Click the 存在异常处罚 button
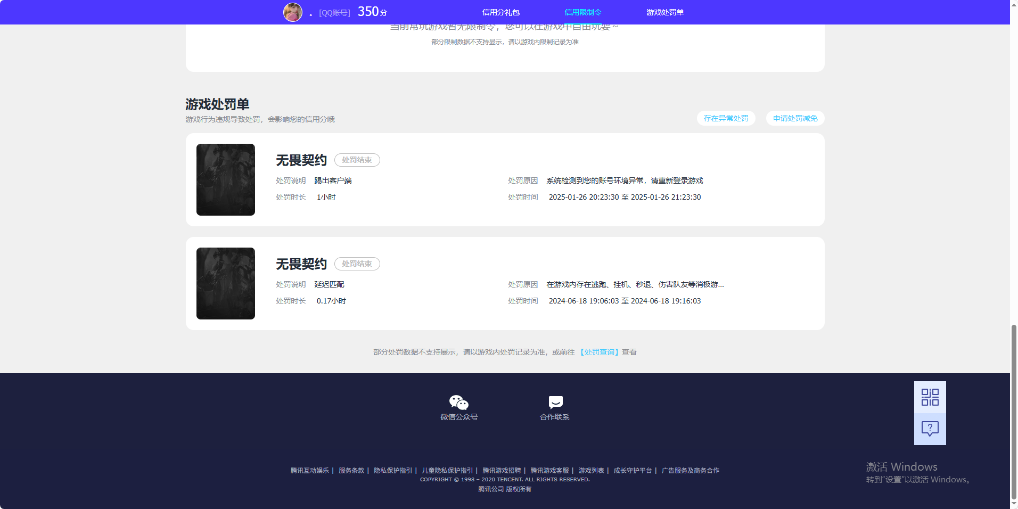The image size is (1018, 509). 725,118
